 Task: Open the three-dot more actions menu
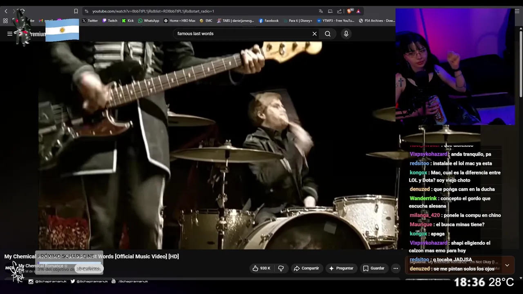(x=396, y=268)
